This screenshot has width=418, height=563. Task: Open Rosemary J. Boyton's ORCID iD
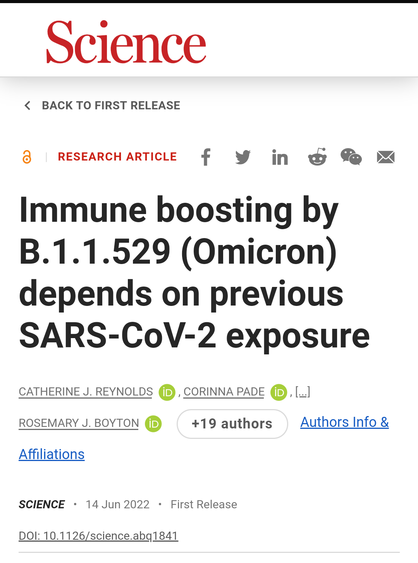(x=153, y=423)
